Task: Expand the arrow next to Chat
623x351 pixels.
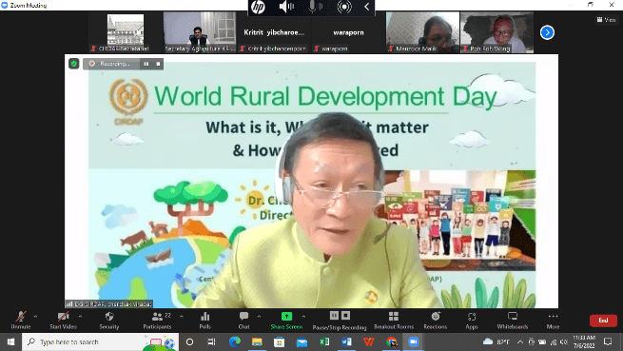Action: [259, 317]
